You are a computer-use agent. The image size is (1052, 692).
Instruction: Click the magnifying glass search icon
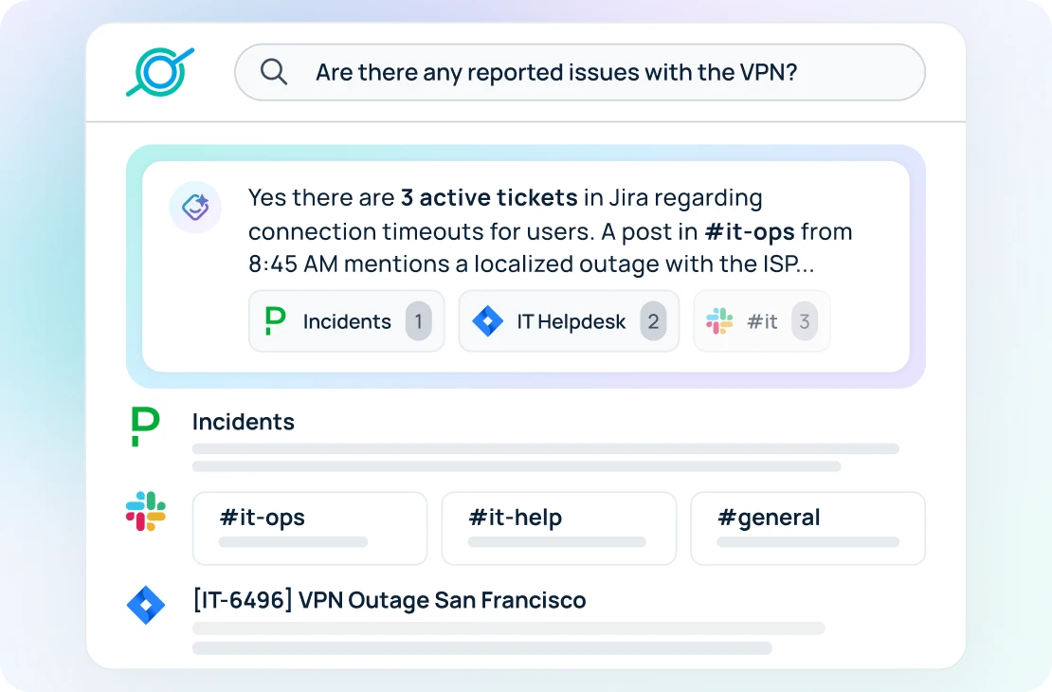click(x=274, y=71)
